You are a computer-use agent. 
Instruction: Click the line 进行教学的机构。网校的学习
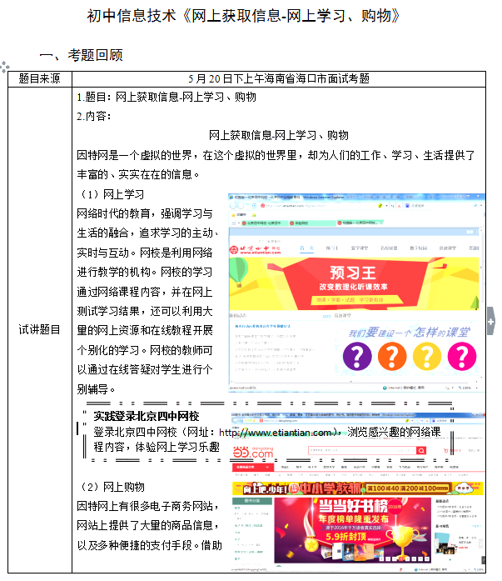pos(145,273)
